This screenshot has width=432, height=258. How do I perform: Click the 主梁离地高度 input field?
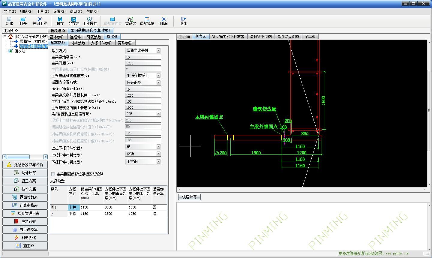143,57
